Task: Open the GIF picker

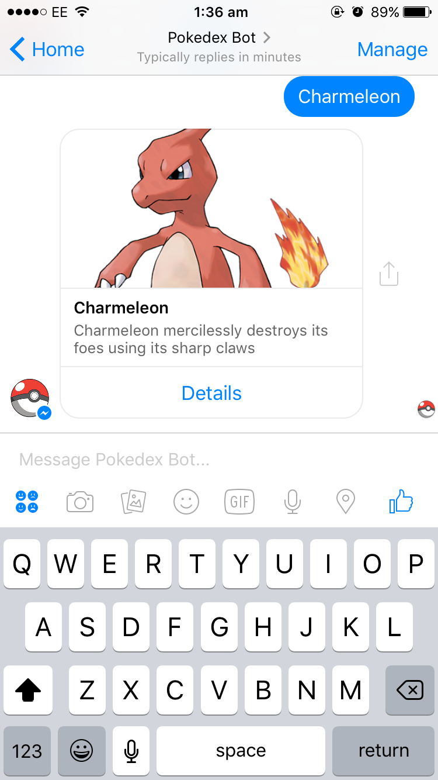Action: click(x=239, y=502)
